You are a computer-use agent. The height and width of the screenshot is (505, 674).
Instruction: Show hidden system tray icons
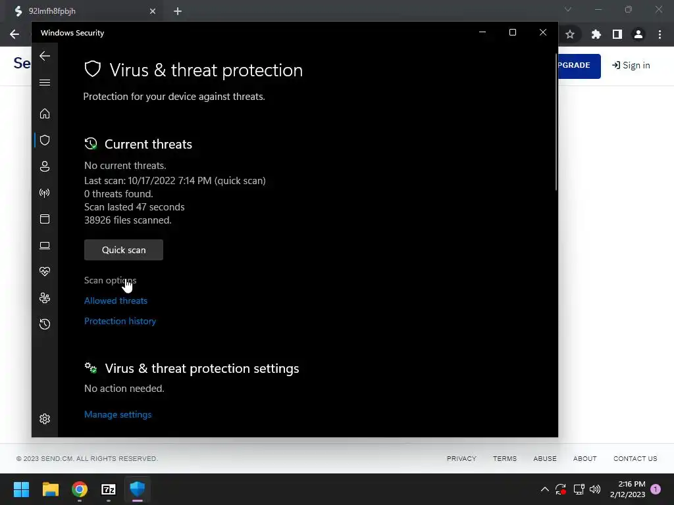(544, 489)
